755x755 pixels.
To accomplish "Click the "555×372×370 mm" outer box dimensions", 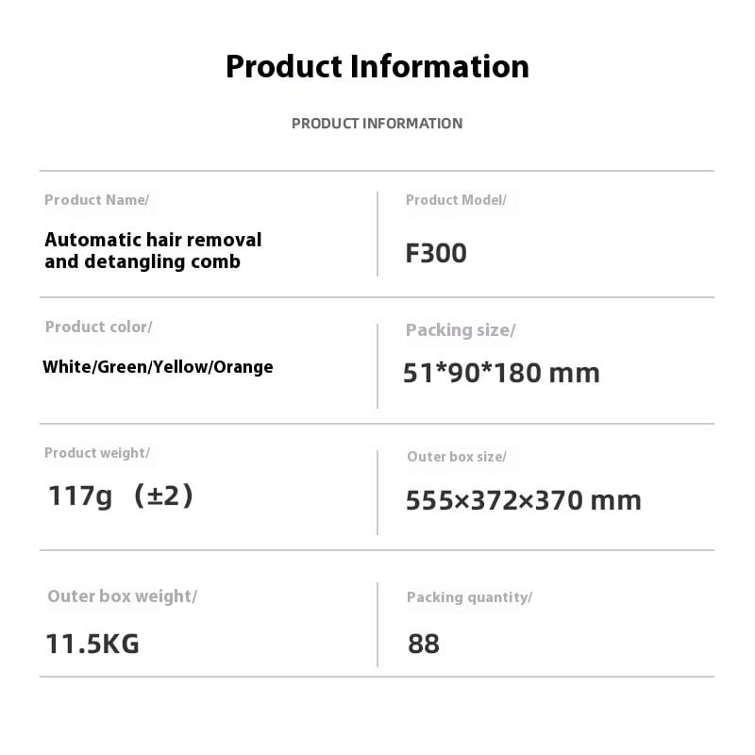I will tap(523, 500).
